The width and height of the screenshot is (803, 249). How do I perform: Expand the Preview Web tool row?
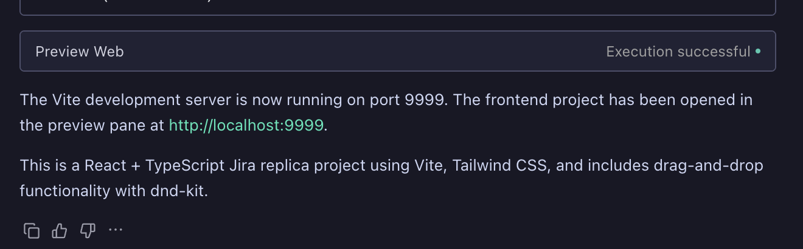tap(398, 52)
